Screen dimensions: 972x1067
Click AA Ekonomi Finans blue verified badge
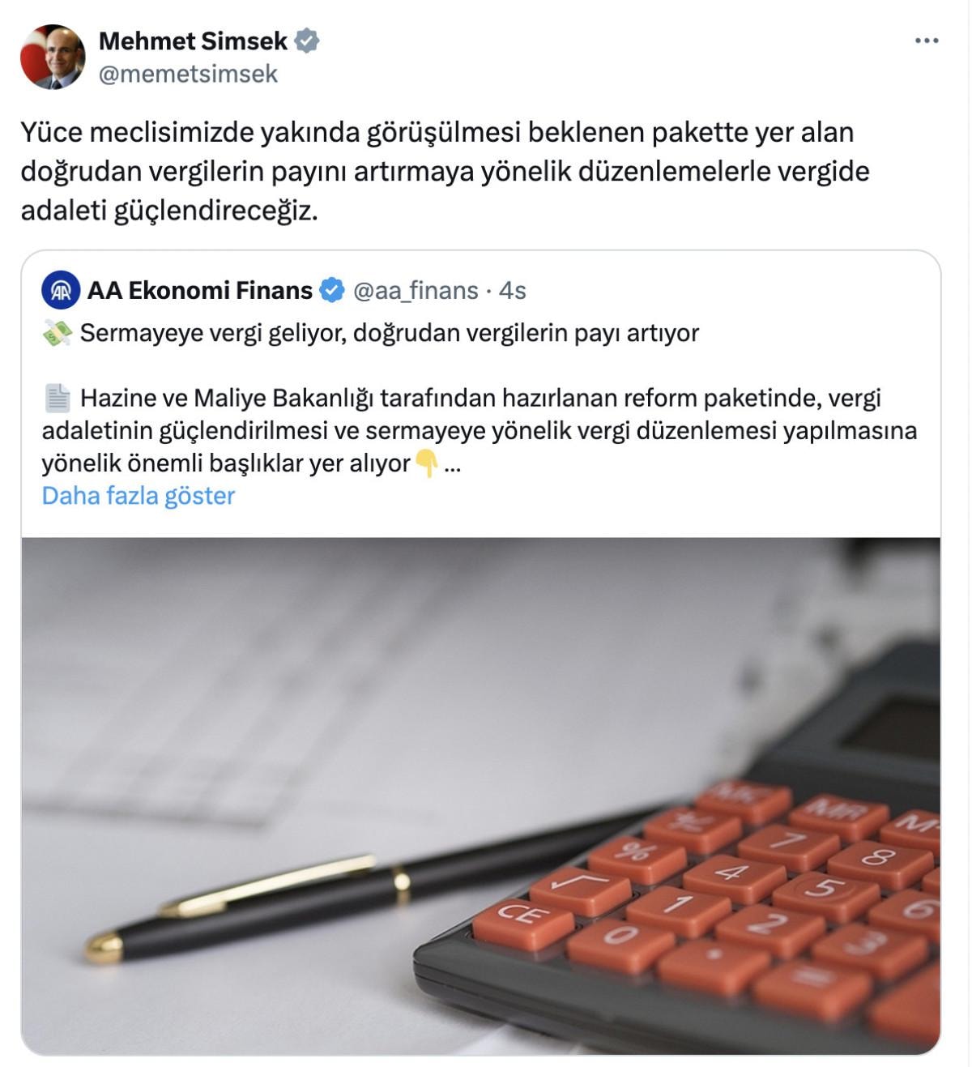tap(332, 290)
